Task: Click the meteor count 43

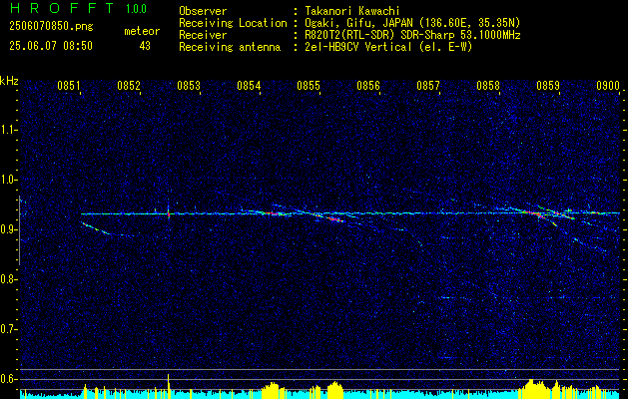Action: click(145, 46)
